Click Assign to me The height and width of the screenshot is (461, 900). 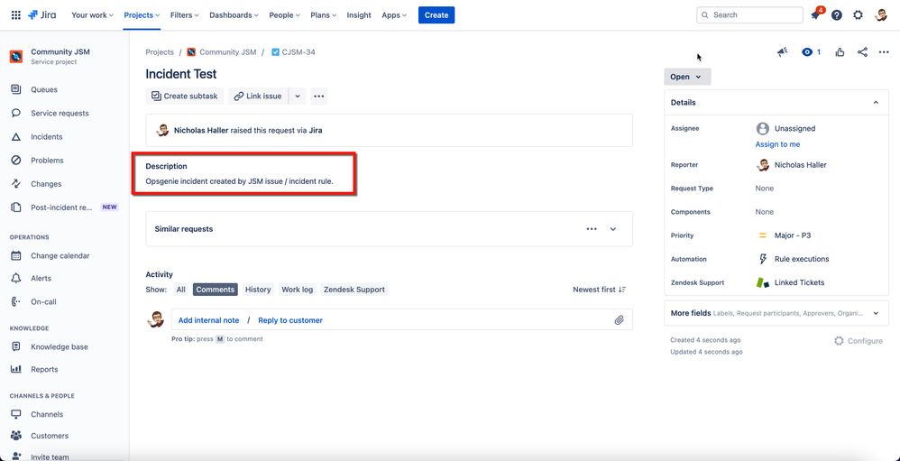tap(777, 144)
